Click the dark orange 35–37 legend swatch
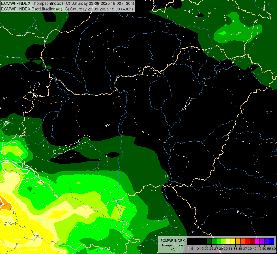The image size is (277, 254). point(243,242)
